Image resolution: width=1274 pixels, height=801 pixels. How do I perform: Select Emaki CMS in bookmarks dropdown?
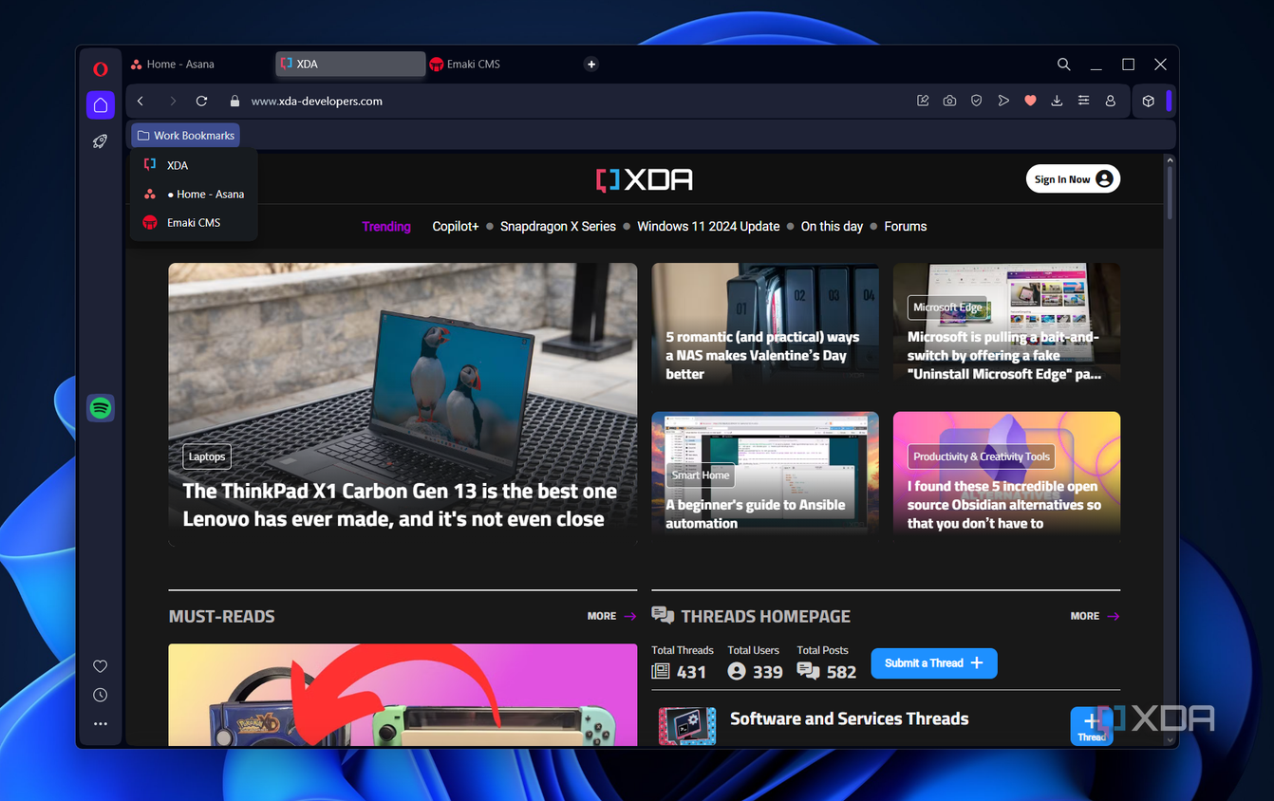tap(194, 222)
